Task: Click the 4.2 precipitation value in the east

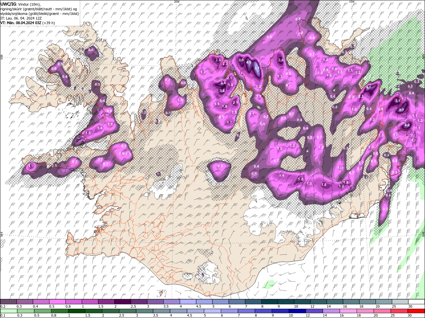Action: [407, 126]
